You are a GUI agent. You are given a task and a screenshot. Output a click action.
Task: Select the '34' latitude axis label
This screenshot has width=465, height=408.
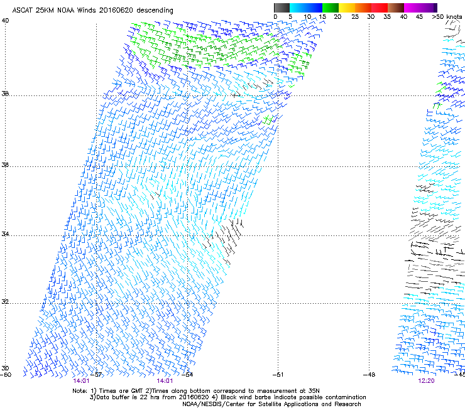(x=5, y=234)
